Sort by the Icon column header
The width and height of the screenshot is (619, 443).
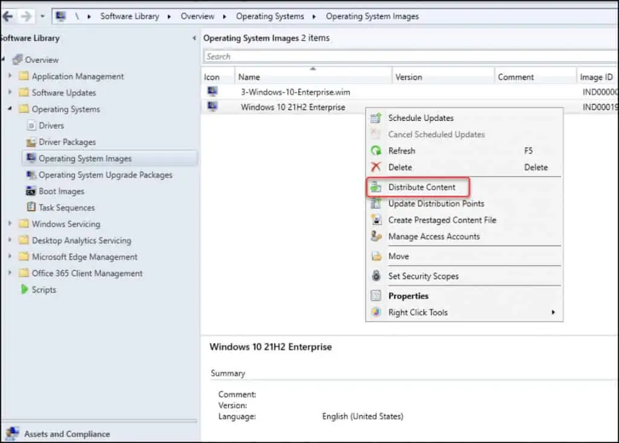pyautogui.click(x=218, y=77)
